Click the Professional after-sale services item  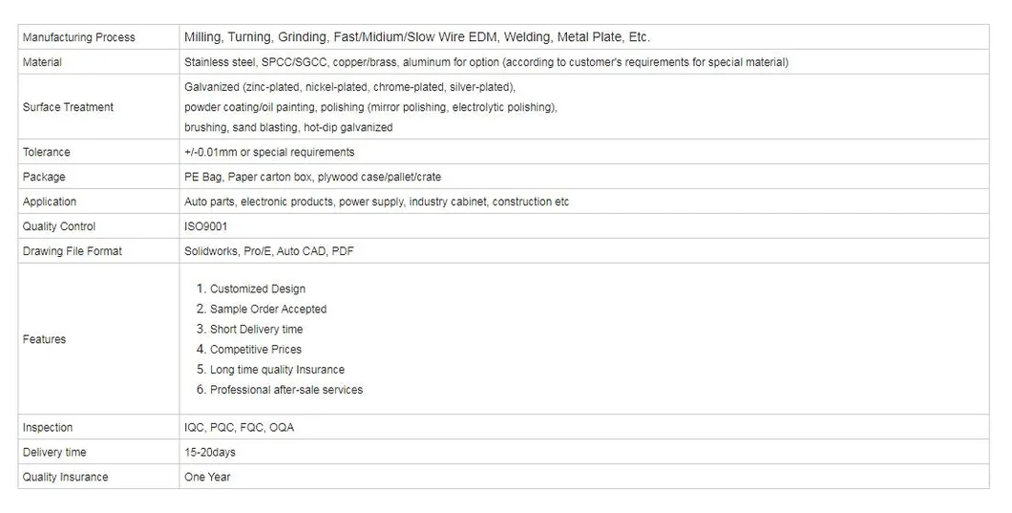click(x=285, y=389)
